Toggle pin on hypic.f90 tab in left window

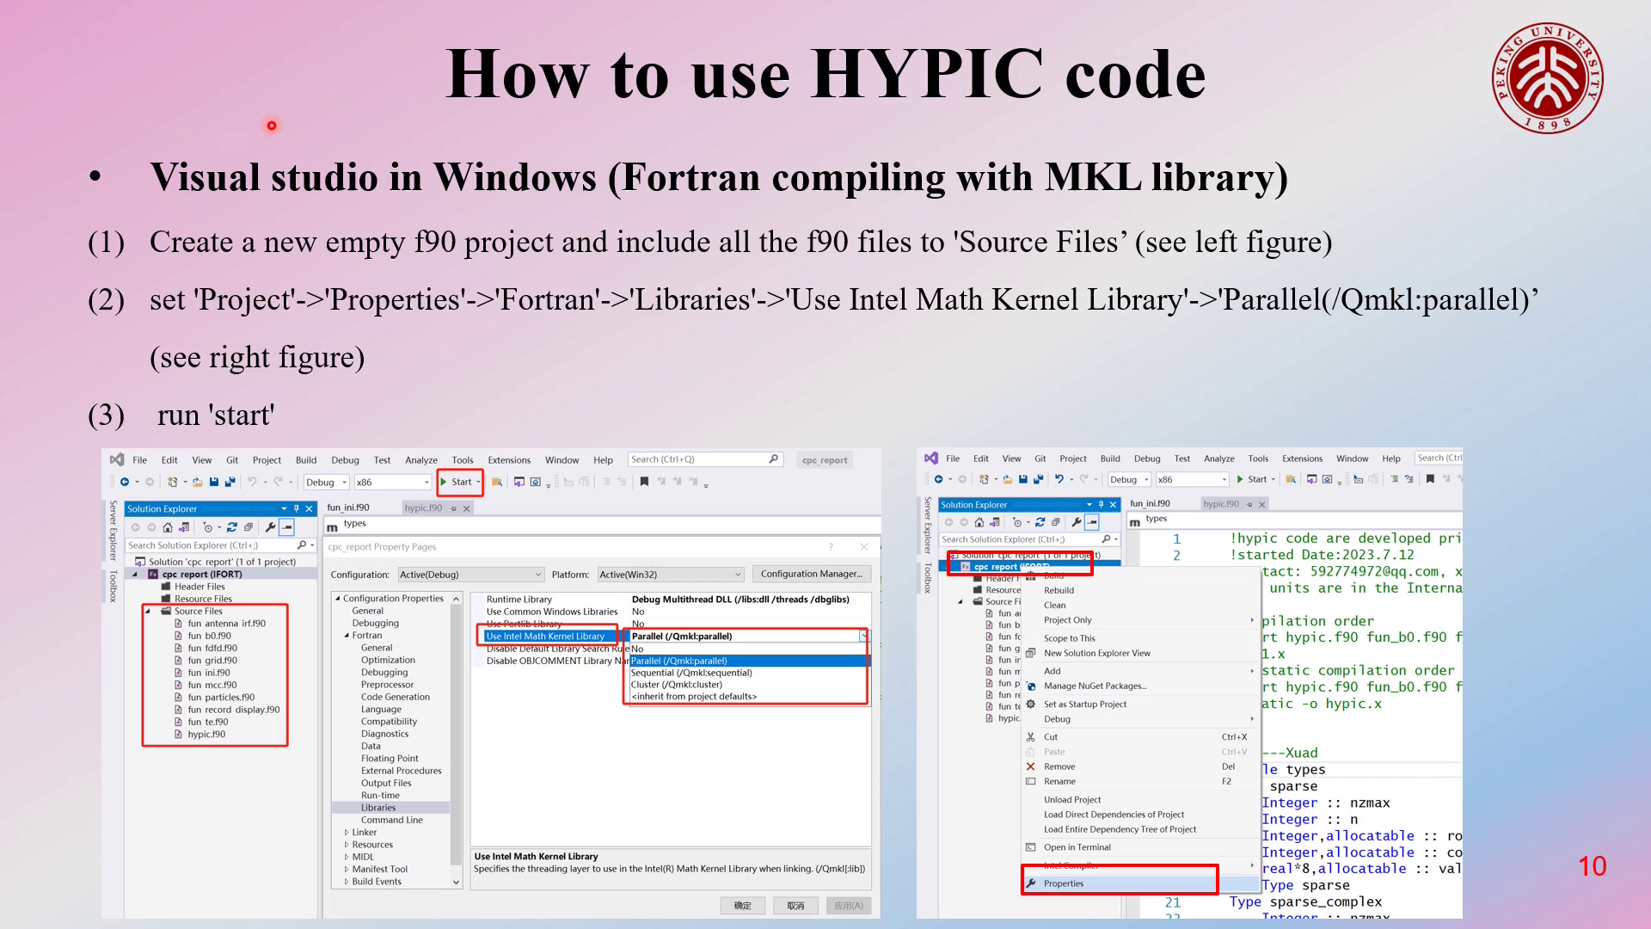pos(454,508)
